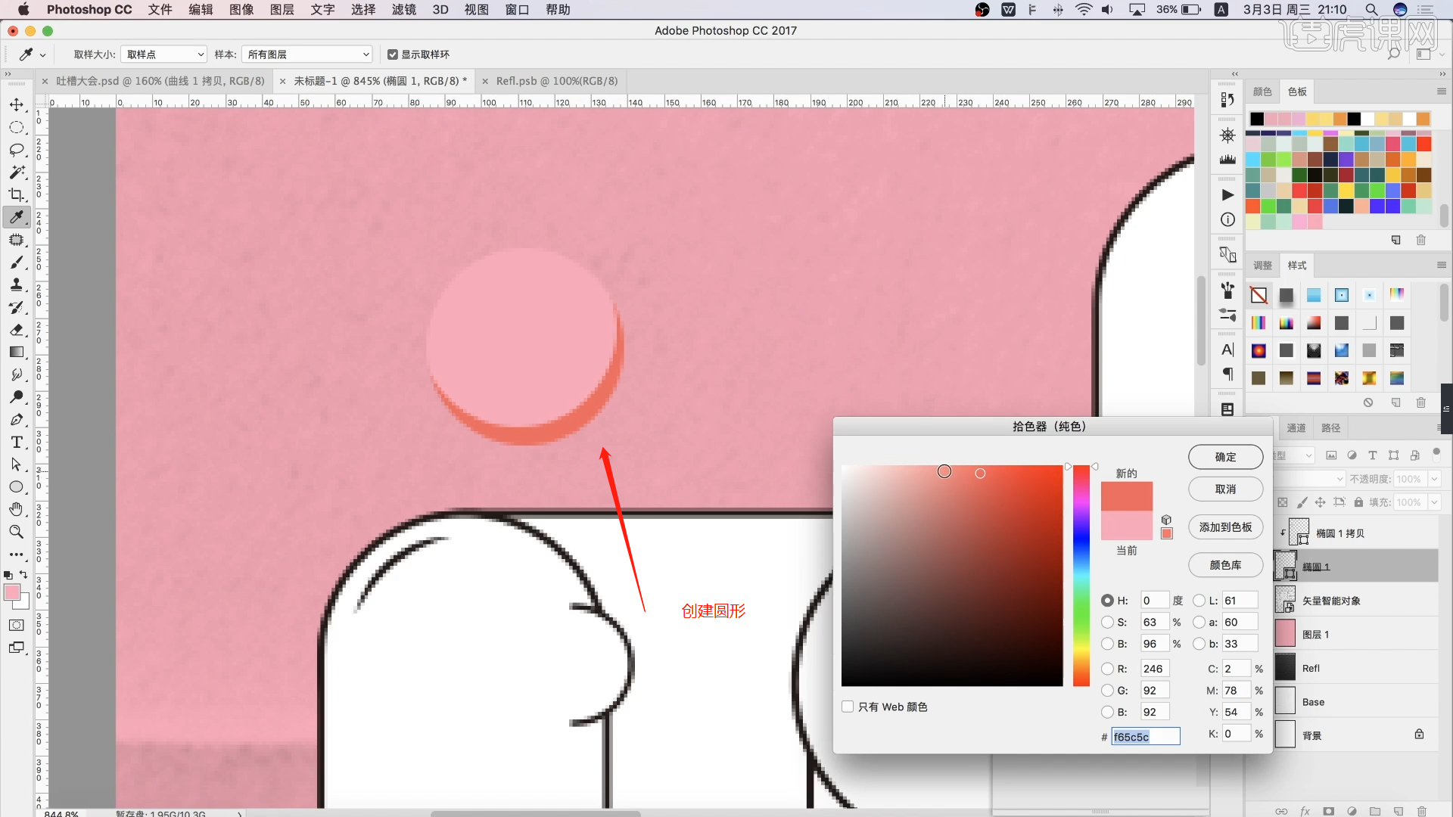Open the Paragraph panel icon
The height and width of the screenshot is (817, 1453).
(x=1227, y=374)
